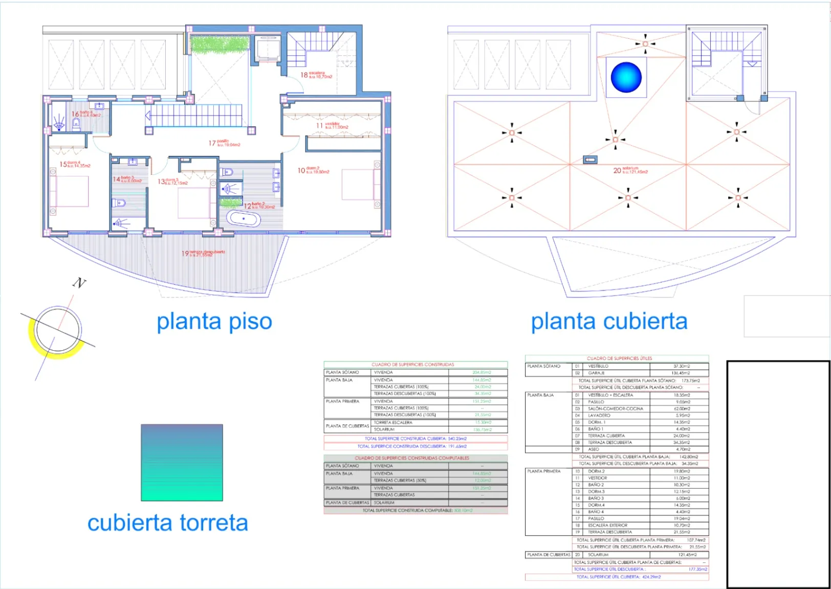Click room label '17 pasillo'
Screen dimensions: 831x589
tap(224, 143)
